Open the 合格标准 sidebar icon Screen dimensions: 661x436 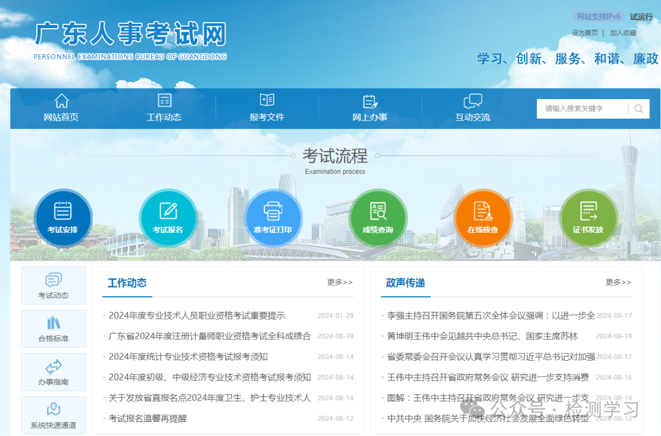(53, 328)
